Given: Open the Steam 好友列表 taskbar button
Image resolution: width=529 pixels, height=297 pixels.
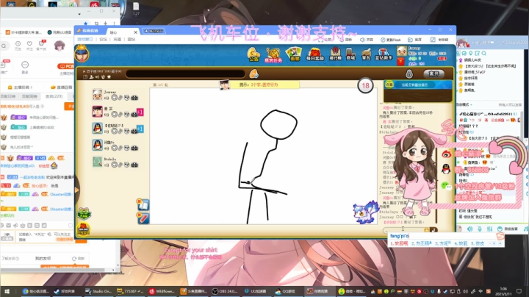Looking at the screenshot, I should [65, 291].
